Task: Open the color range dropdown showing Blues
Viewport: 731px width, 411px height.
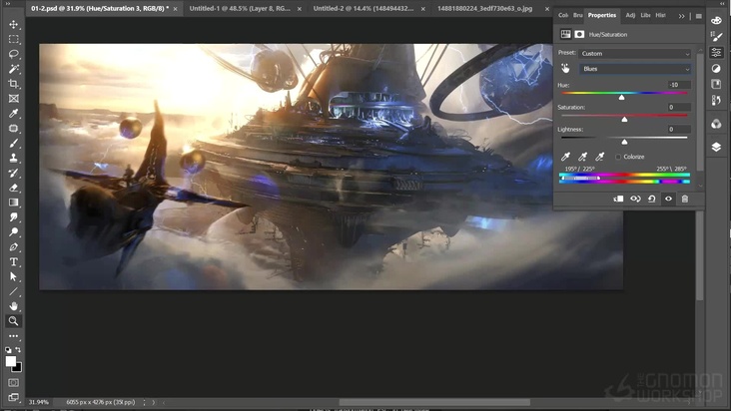Action: coord(635,69)
